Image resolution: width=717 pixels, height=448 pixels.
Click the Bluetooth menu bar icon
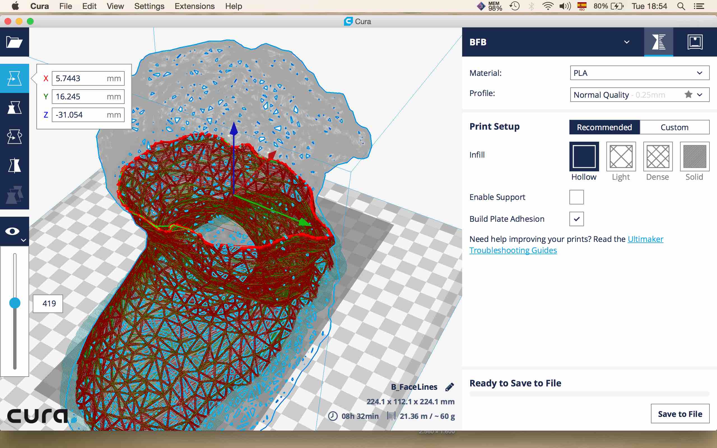[532, 6]
